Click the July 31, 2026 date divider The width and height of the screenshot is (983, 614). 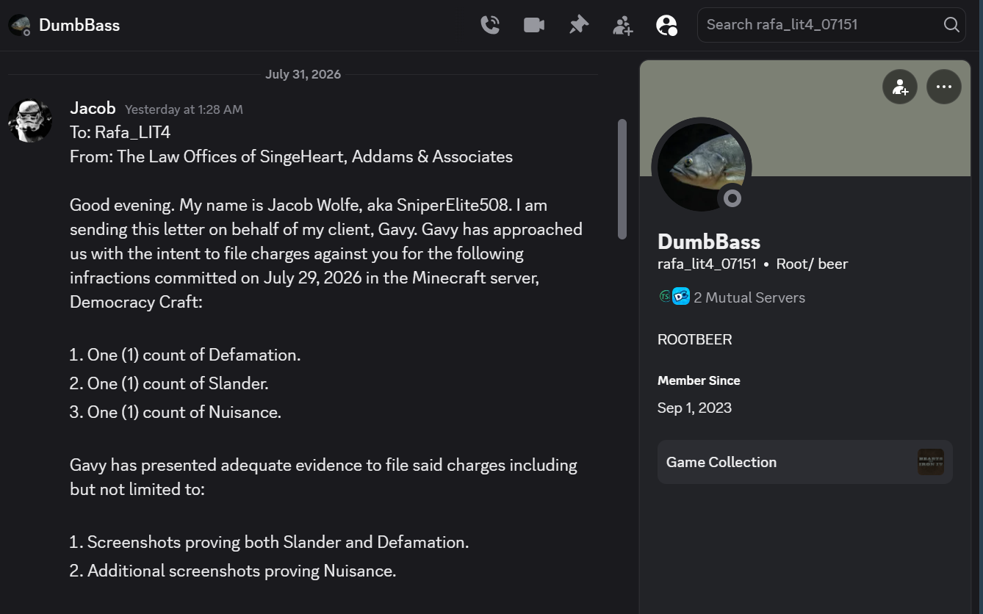click(x=303, y=74)
